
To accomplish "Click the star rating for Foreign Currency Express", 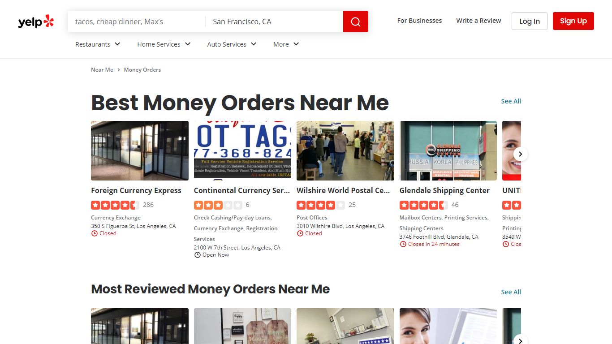I will coord(115,205).
